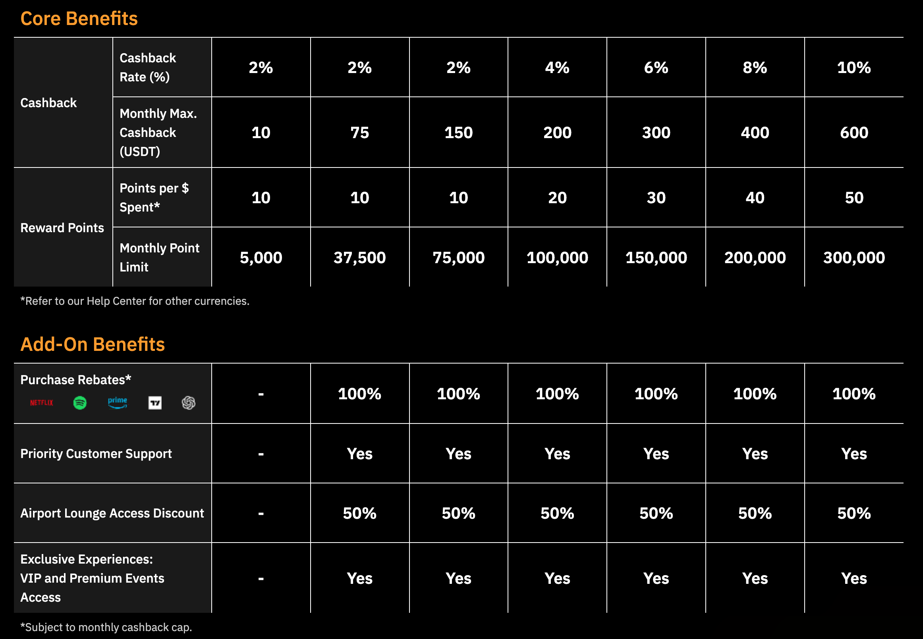Click the green Spotify icon

(x=80, y=402)
